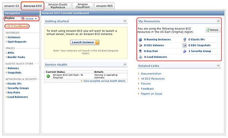This screenshot has width=228, height=138.
Task: Click the orange arrow on Launch Instance
Action: coord(97,42)
